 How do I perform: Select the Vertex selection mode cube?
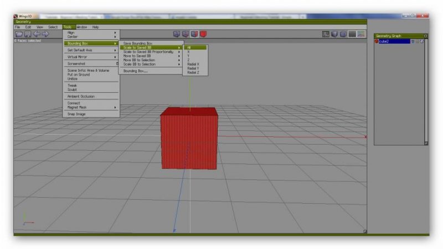(x=177, y=34)
